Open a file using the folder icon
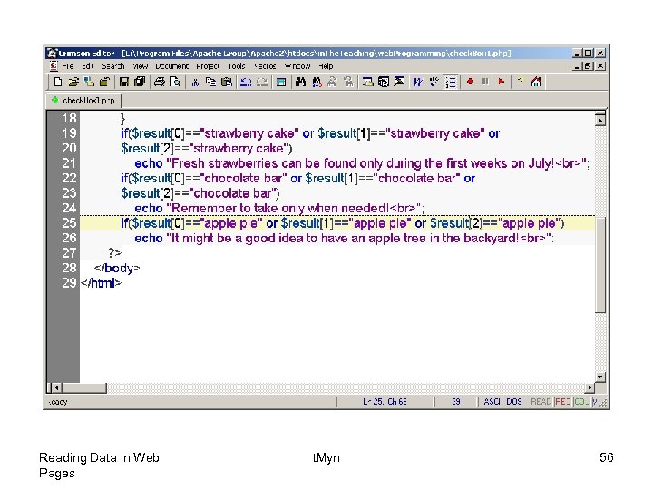 click(x=73, y=82)
